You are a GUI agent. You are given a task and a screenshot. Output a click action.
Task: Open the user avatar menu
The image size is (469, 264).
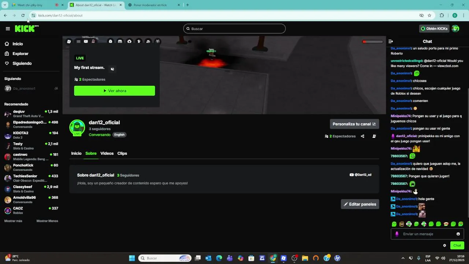coord(455,29)
